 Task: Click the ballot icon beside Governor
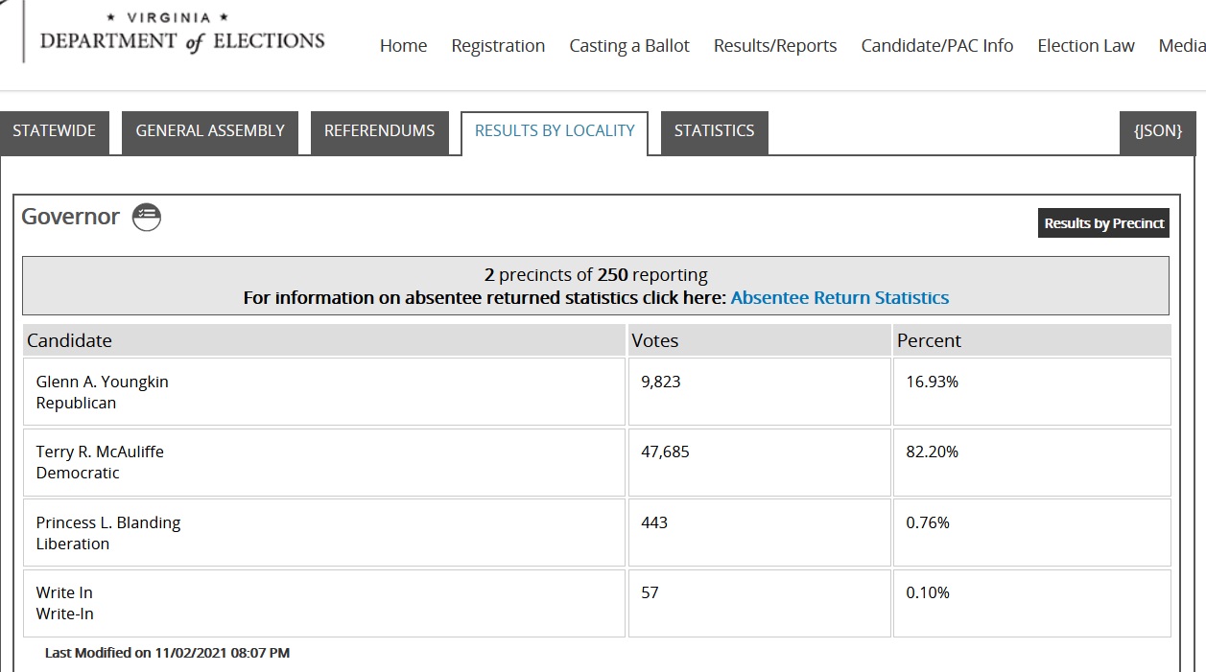coord(147,218)
